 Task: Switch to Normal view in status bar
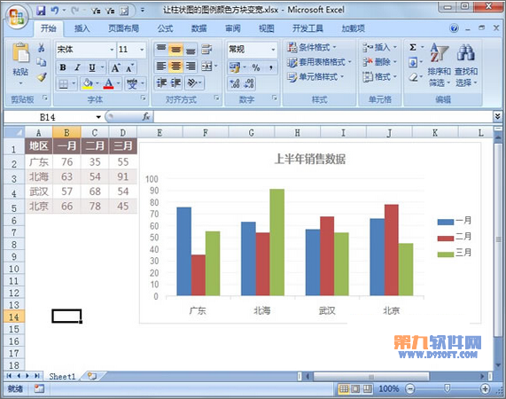pos(344,388)
